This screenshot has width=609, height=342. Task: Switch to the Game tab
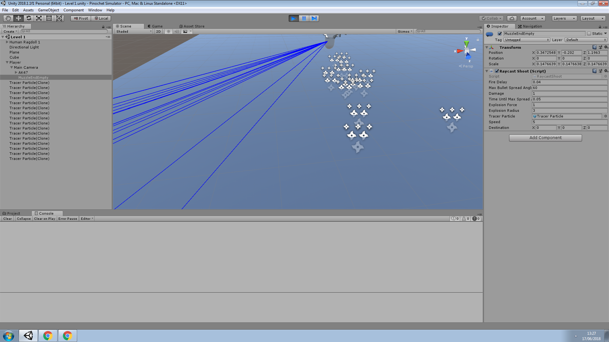[x=155, y=26]
